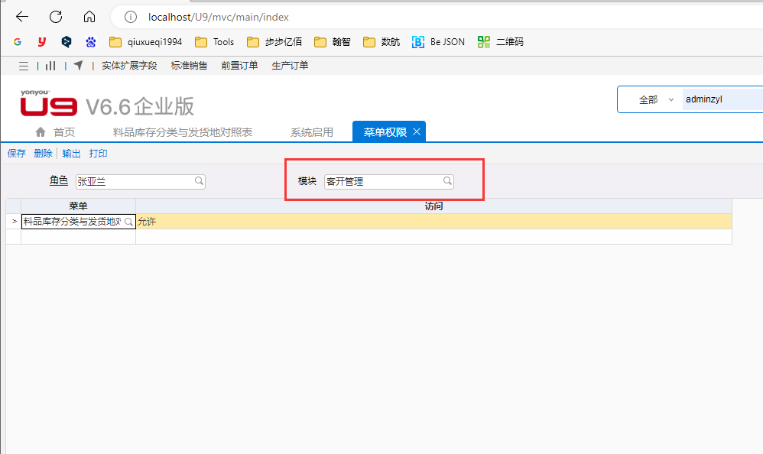763x454 pixels.
Task: Switch to 料品库存分类与发货地对照表 tab
Action: [x=182, y=132]
